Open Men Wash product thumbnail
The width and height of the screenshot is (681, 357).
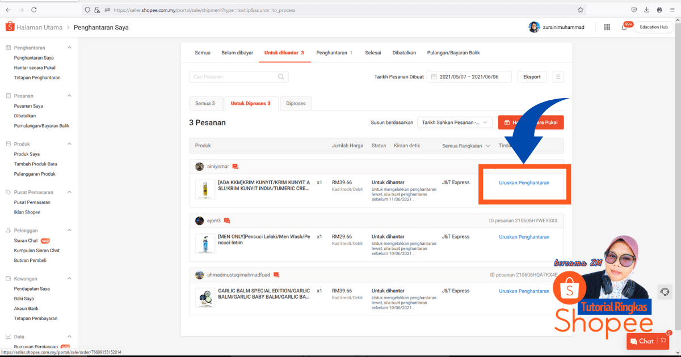click(x=205, y=243)
